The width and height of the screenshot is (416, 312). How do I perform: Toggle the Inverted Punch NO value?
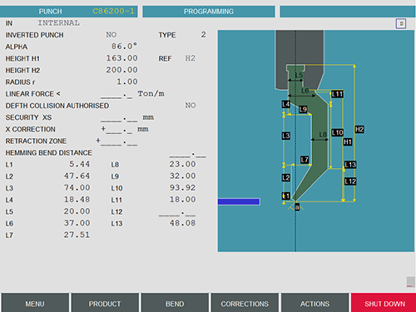click(x=111, y=35)
